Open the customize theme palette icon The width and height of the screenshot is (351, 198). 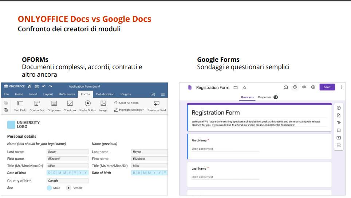tap(295, 87)
